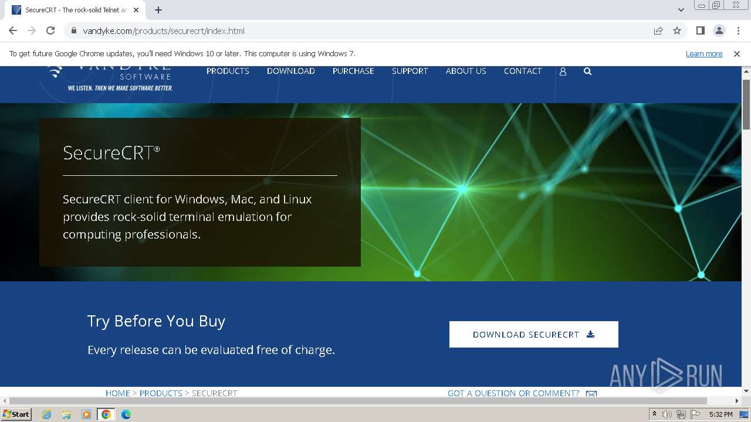Switch to Chrome taskbar icon
Viewport: 751px width, 422px height.
click(106, 414)
